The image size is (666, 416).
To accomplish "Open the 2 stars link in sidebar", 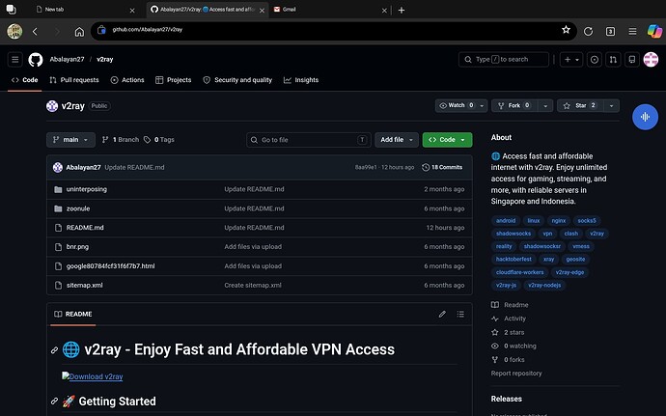I will [x=513, y=332].
